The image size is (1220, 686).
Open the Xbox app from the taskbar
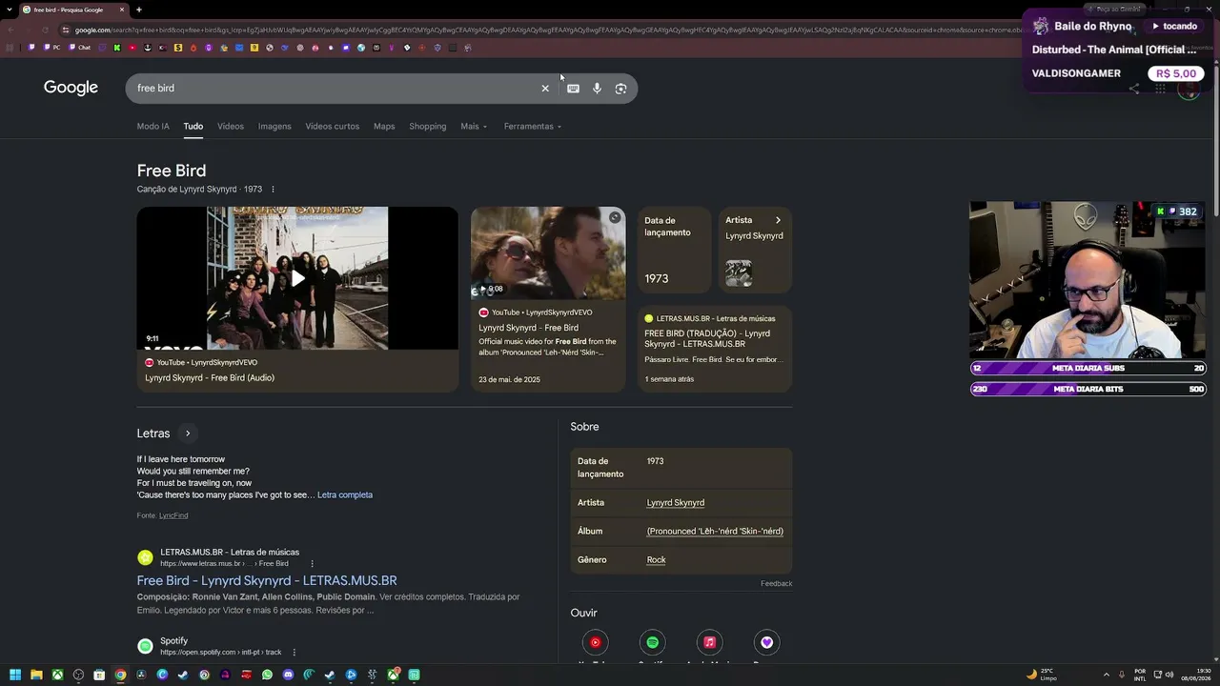point(57,675)
